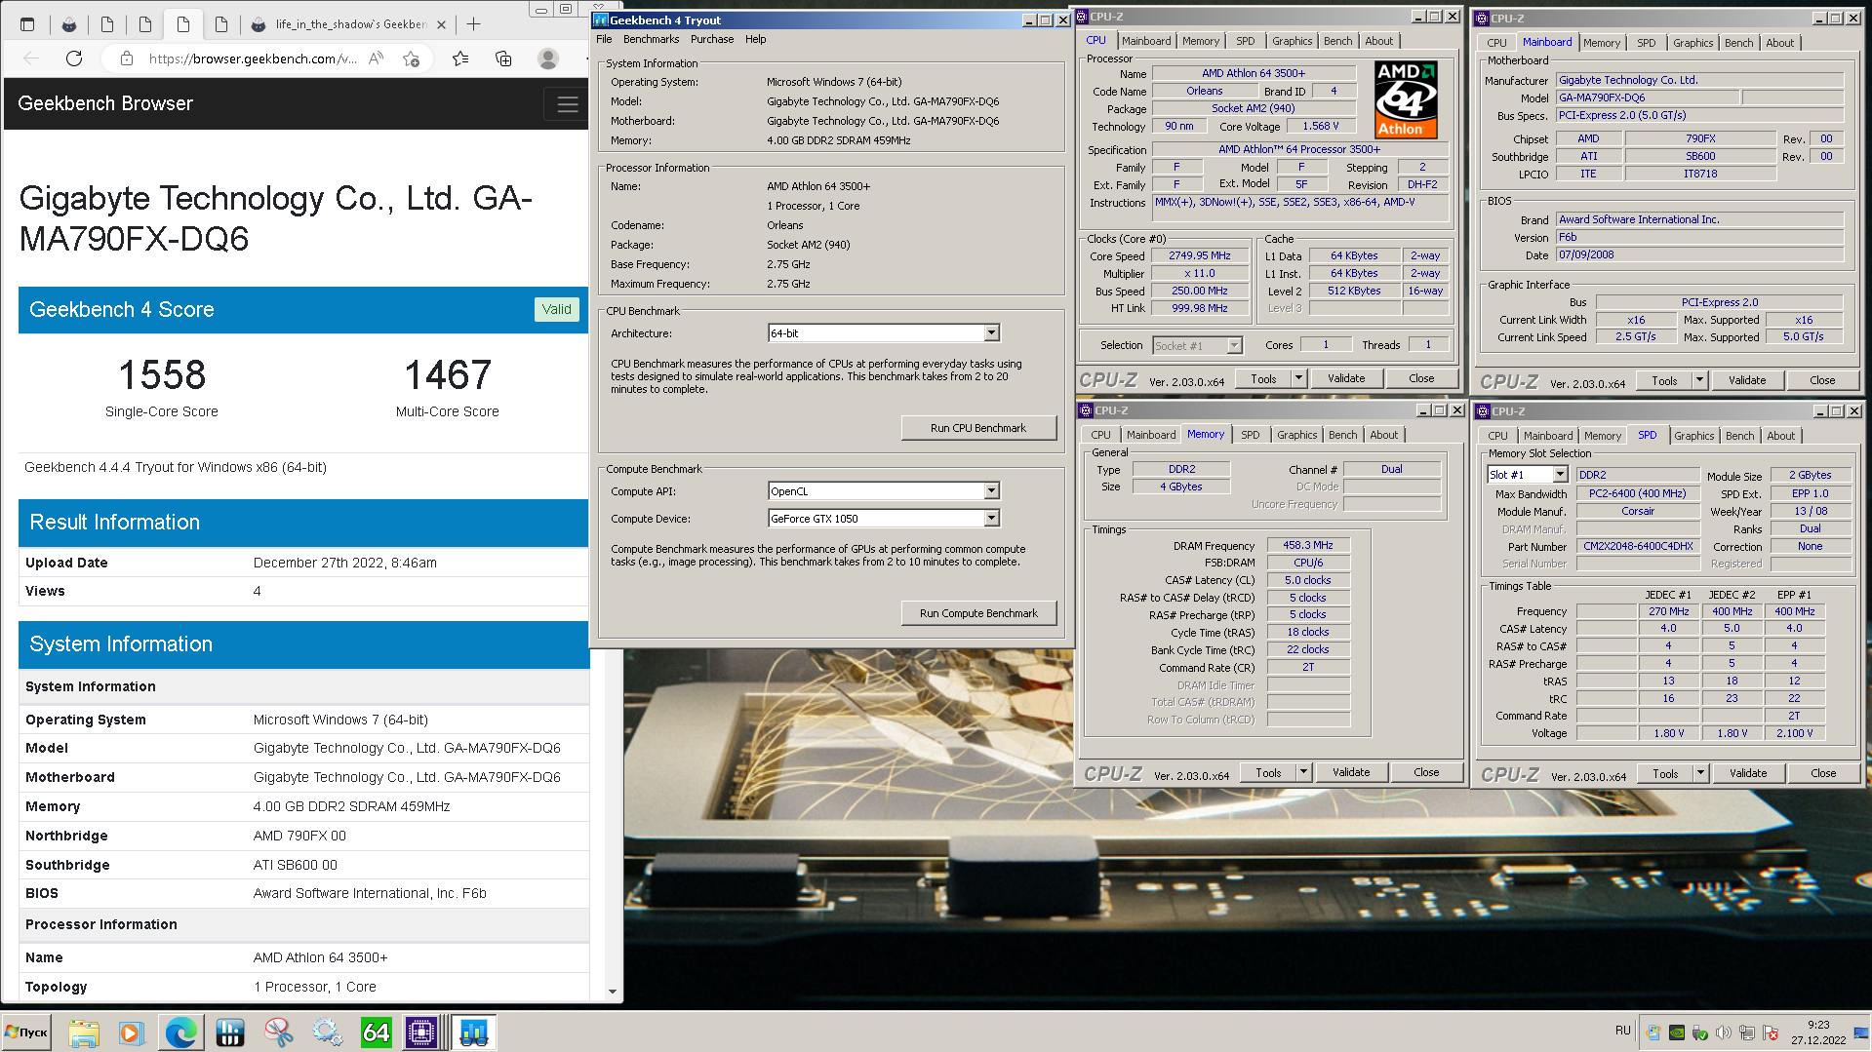Open Snipping Tool from taskbar
Viewport: 1872px width, 1052px height.
pyautogui.click(x=278, y=1033)
